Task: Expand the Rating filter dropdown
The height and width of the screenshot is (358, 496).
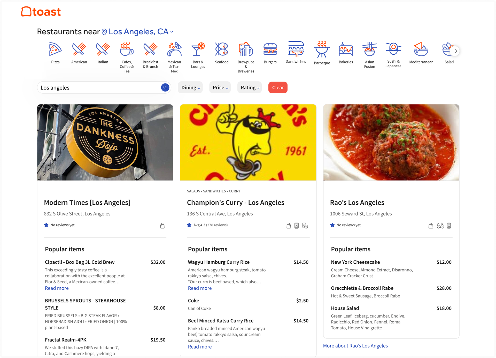Action: tap(250, 88)
